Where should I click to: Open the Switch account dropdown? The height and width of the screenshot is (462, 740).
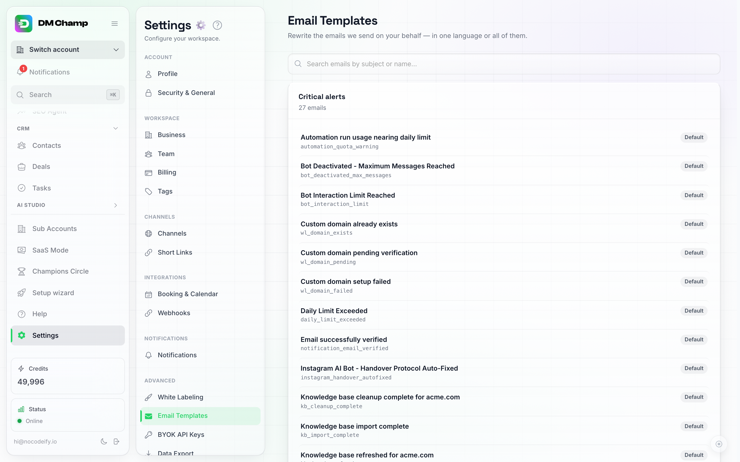68,50
